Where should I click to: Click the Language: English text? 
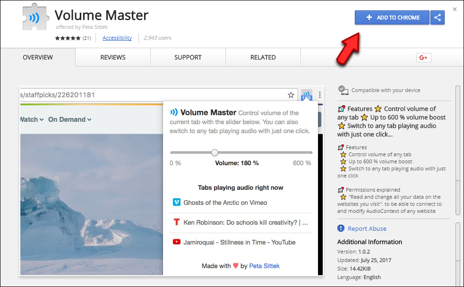[x=359, y=277]
